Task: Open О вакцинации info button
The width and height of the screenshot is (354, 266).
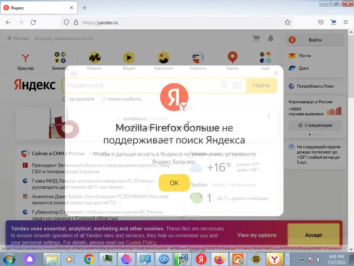Action: pos(315,125)
